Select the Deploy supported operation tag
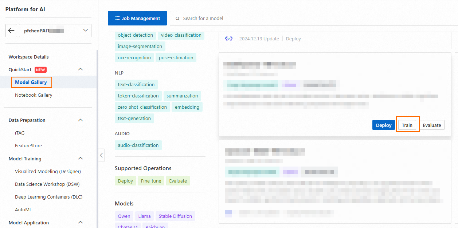 tap(125, 181)
